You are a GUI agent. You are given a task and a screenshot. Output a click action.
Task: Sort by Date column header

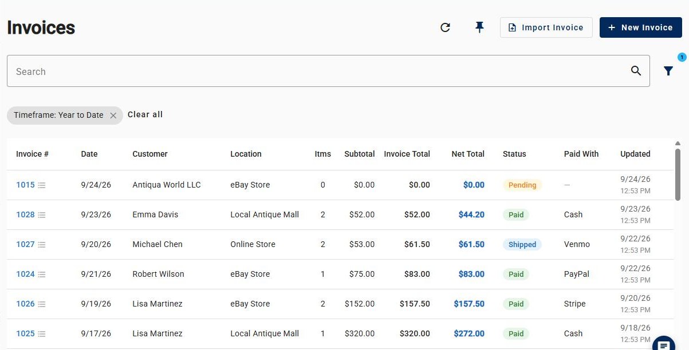[89, 154]
